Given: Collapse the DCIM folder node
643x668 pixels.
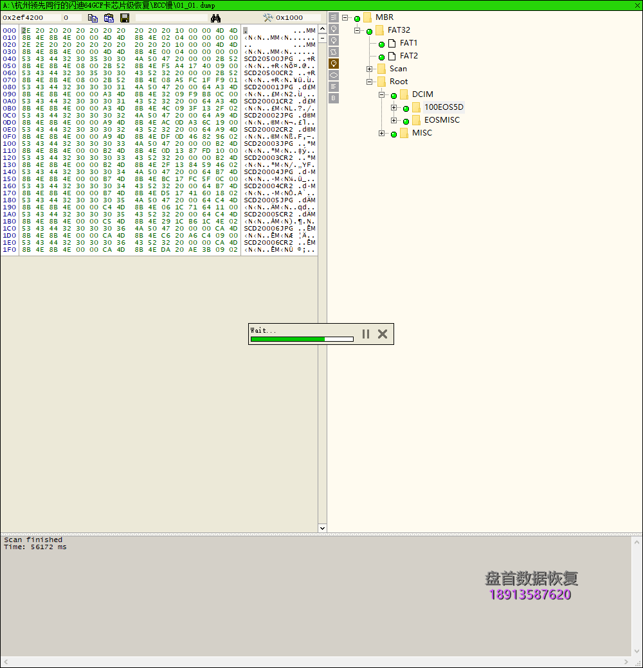Looking at the screenshot, I should tap(382, 94).
